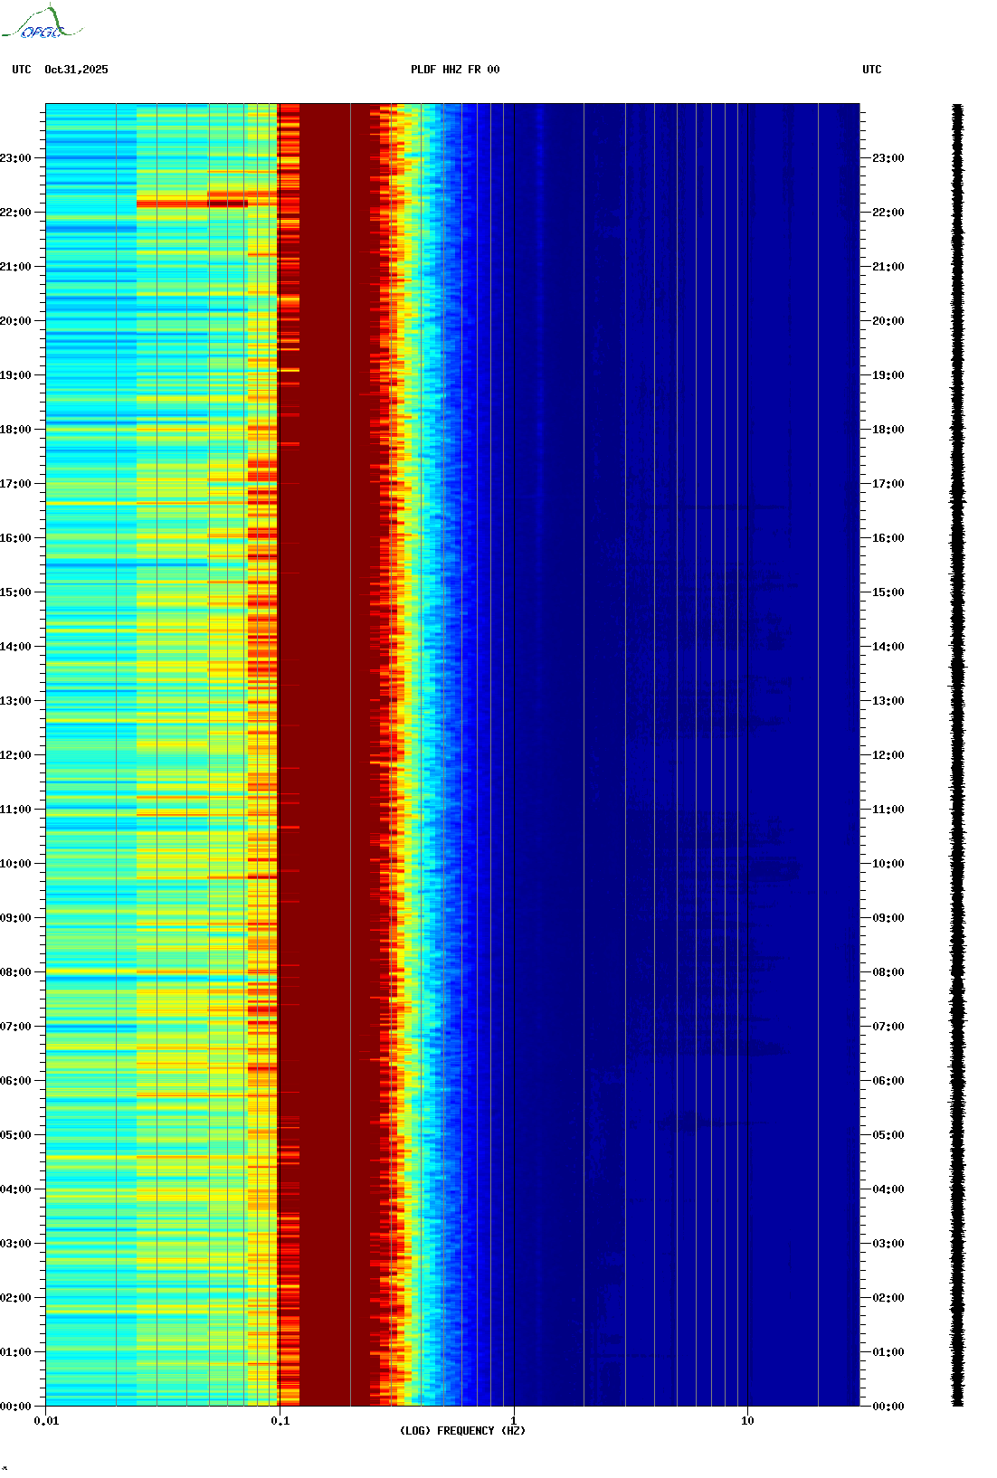
Task: Click 11:00 on the right time axis
Action: 888,810
